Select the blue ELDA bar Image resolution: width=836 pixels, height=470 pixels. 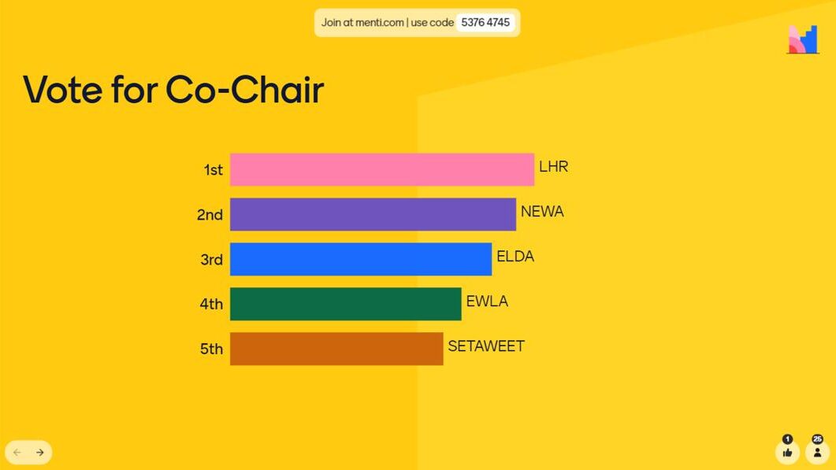pos(360,259)
